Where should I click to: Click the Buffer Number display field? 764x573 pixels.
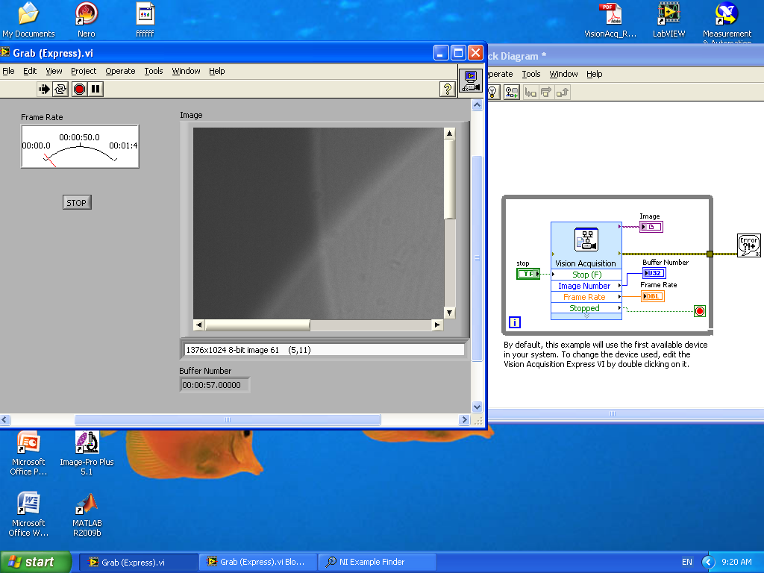pyautogui.click(x=214, y=383)
